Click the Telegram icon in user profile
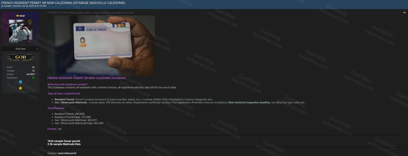The width and height of the screenshot is (408, 156). coord(21,82)
